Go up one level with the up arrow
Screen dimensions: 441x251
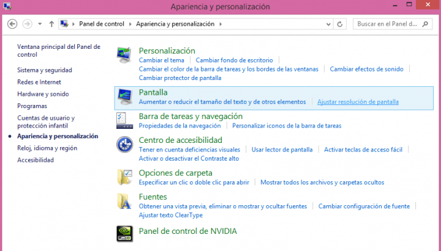point(51,24)
